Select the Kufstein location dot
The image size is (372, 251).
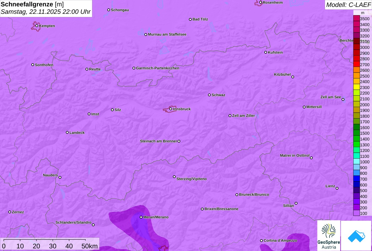point(266,52)
